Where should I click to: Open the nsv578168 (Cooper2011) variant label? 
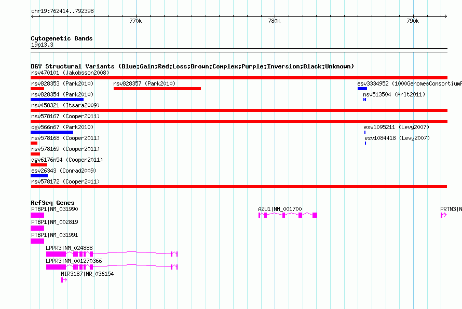(65, 138)
